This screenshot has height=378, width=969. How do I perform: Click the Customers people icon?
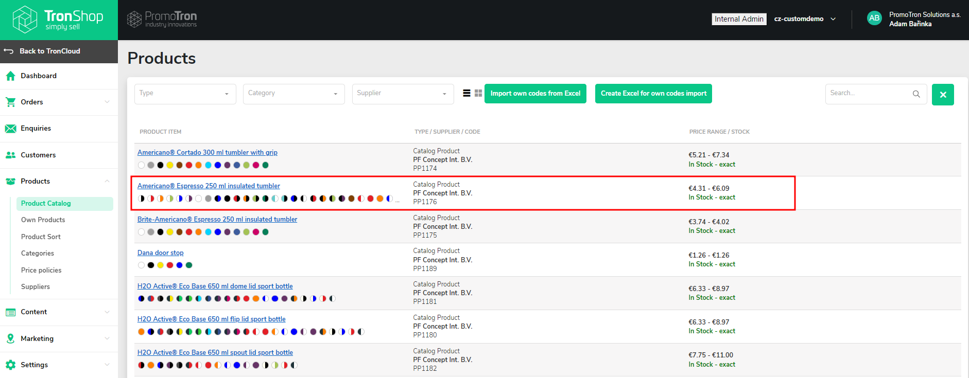[10, 155]
